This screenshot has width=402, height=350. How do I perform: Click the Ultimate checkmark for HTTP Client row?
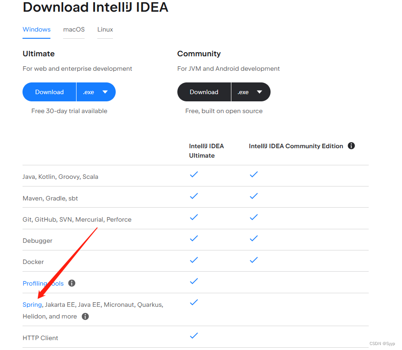[194, 336]
